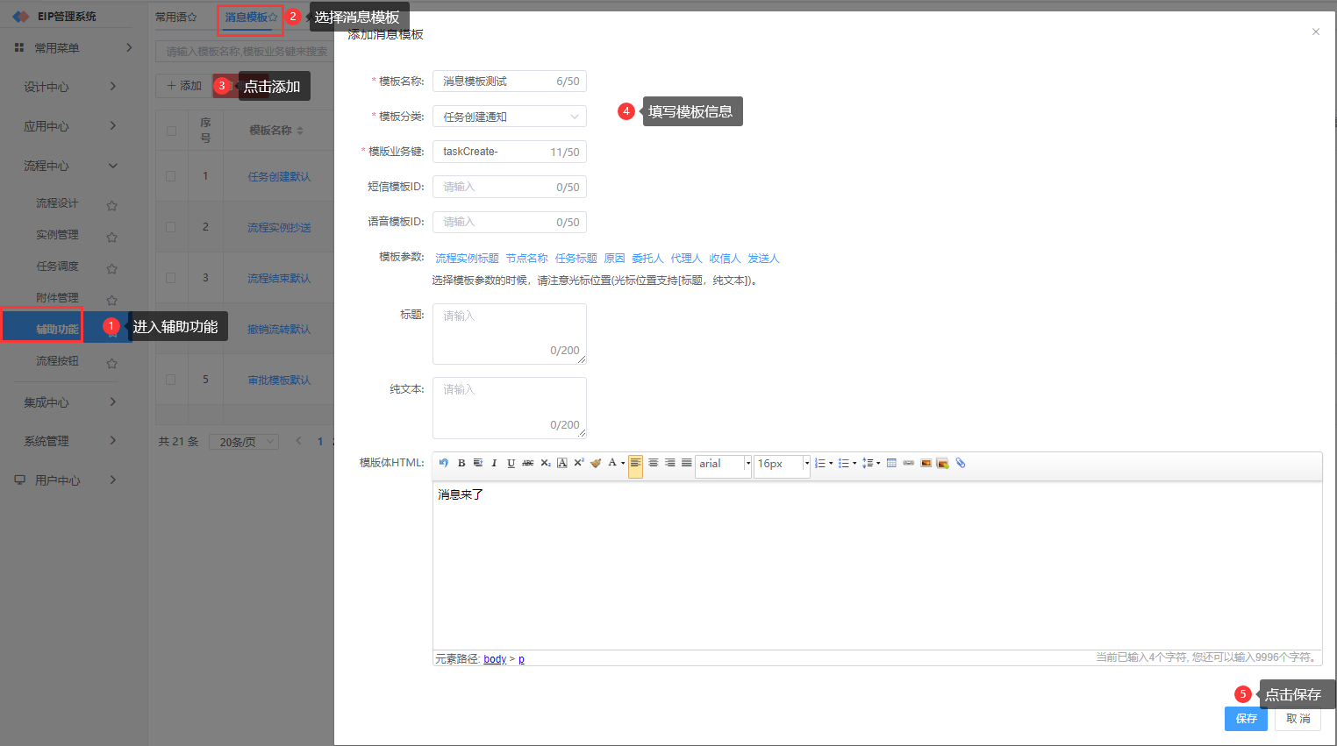Viewport: 1337px width, 746px height.
Task: Click the 模板名称 input field
Action: tap(509, 82)
